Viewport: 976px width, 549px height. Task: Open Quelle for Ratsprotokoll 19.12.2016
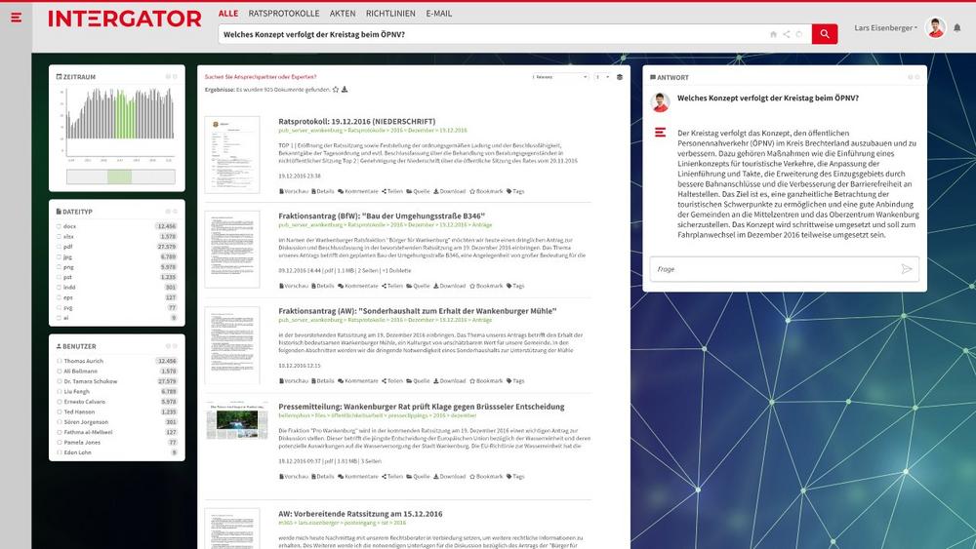coord(419,191)
